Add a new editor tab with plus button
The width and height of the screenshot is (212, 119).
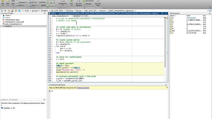coord(86,16)
